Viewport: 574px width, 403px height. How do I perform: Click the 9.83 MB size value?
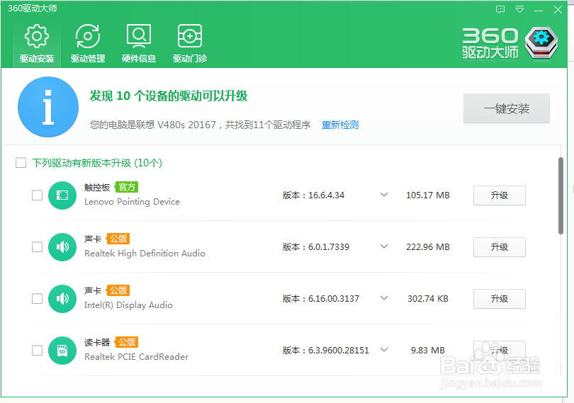[427, 351]
